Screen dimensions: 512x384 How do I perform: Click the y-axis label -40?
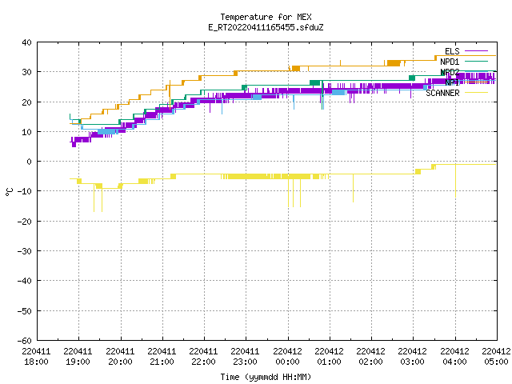(25, 281)
